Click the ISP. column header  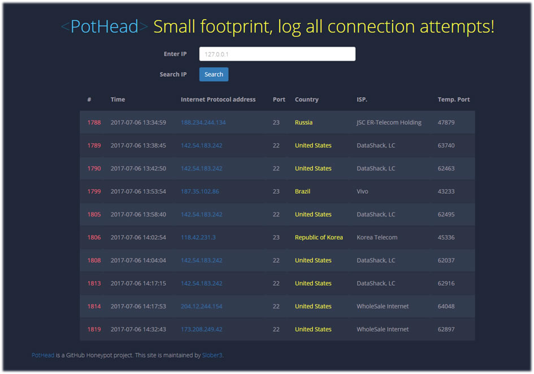click(362, 99)
